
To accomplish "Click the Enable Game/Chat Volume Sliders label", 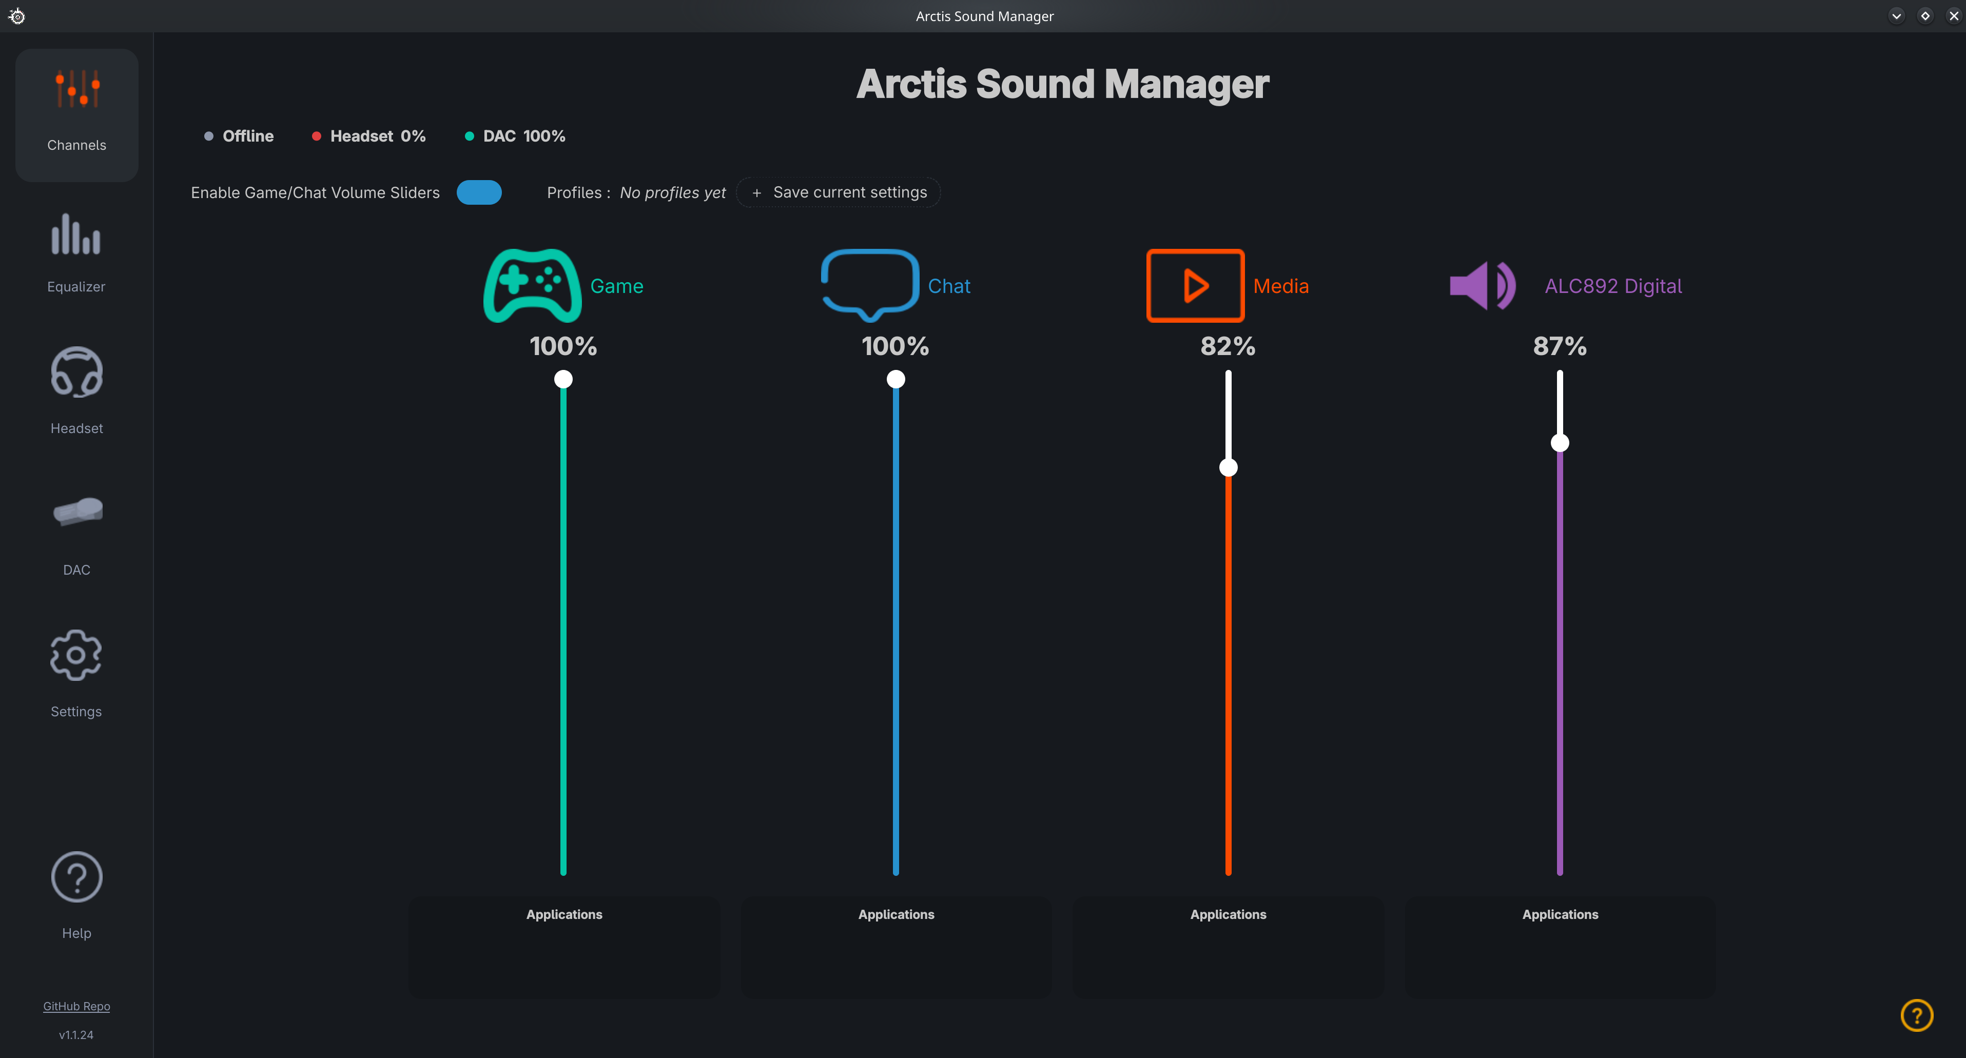I will tap(315, 193).
